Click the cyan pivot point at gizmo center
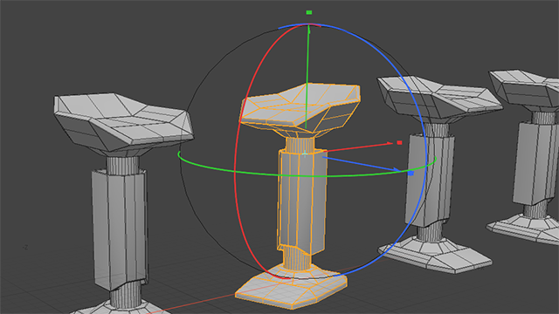Viewport: 559px width, 314px height. 305,154
